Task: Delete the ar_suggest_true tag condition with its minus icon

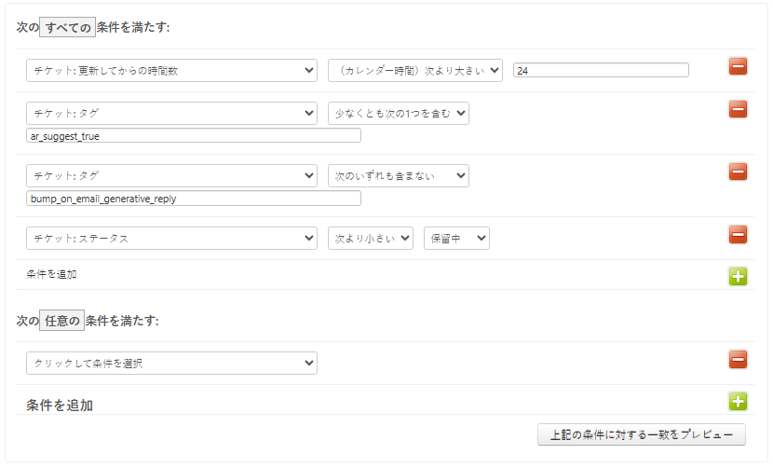Action: pyautogui.click(x=738, y=109)
